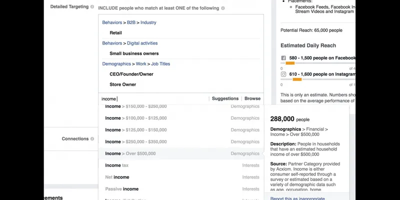The width and height of the screenshot is (400, 200).
Task: Choose the Net income interest
Action: click(181, 177)
